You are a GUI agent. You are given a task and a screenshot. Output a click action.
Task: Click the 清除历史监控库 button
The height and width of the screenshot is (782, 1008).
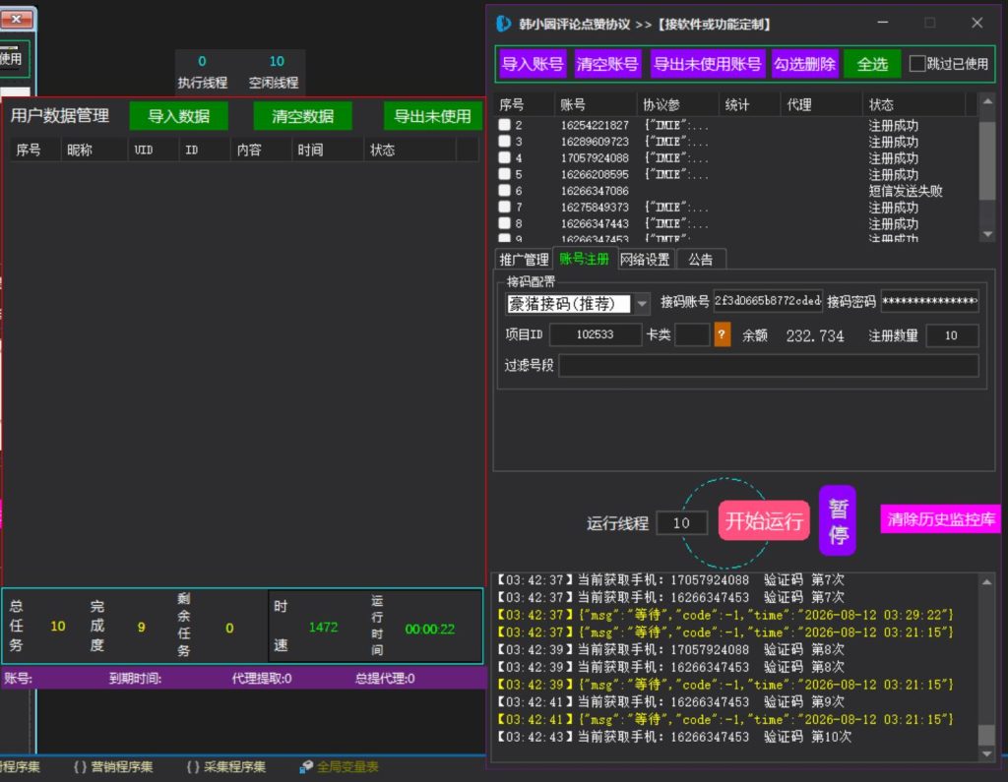click(x=940, y=519)
